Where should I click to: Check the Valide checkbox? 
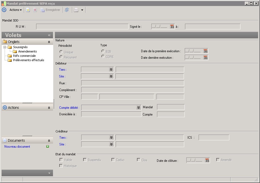tap(61, 160)
